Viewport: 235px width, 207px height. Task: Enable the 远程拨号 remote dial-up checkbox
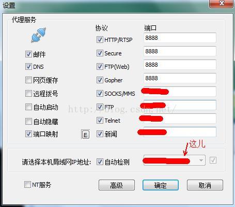[28, 94]
